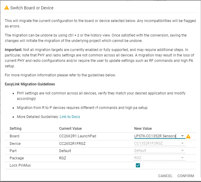
Task: Click the Lock PinMux setting label
Action: tap(20, 165)
